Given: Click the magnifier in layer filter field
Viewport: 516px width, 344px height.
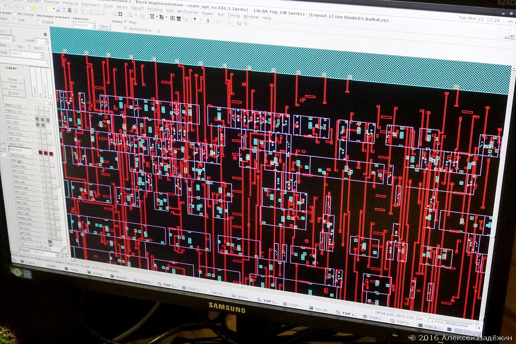Looking at the screenshot, I should (x=47, y=63).
